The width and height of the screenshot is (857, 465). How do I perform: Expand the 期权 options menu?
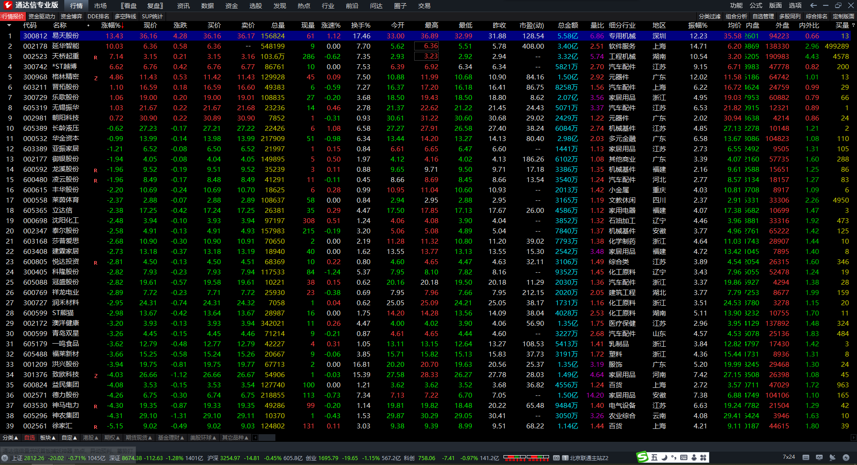(x=112, y=438)
